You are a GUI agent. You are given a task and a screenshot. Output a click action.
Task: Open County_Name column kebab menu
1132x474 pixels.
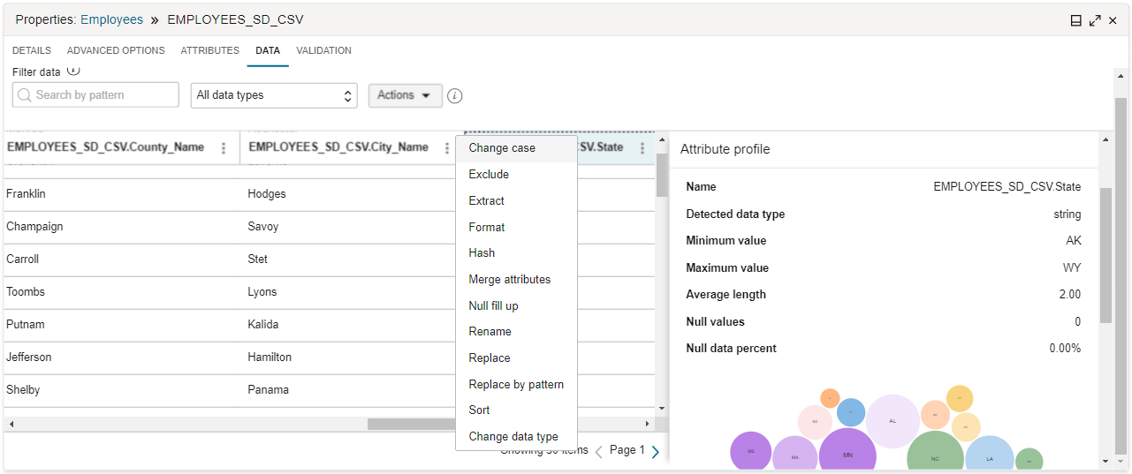(224, 148)
